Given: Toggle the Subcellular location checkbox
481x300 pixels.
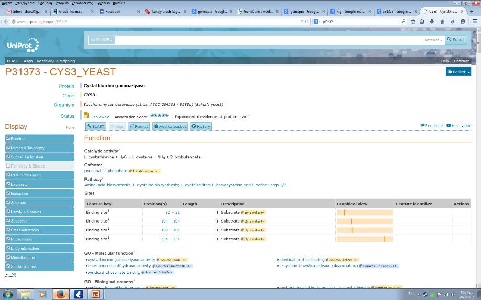Looking at the screenshot, I should click(8, 157).
